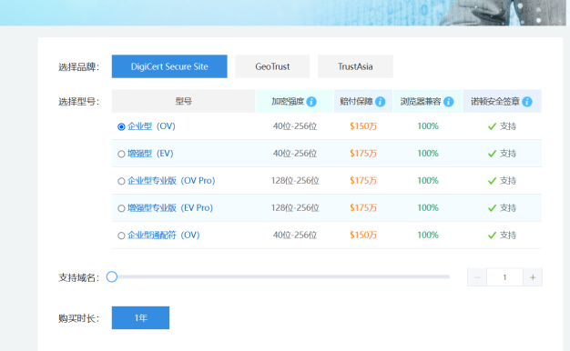Open the 企业型 (OV) link
Image resolution: width=570 pixels, height=351 pixels.
point(151,126)
